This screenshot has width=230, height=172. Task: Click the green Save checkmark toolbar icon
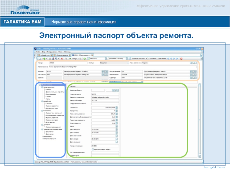(70, 58)
